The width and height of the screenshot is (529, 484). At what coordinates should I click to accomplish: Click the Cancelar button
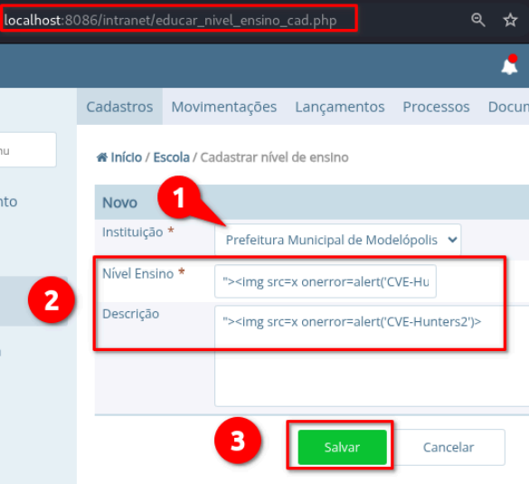coord(449,447)
